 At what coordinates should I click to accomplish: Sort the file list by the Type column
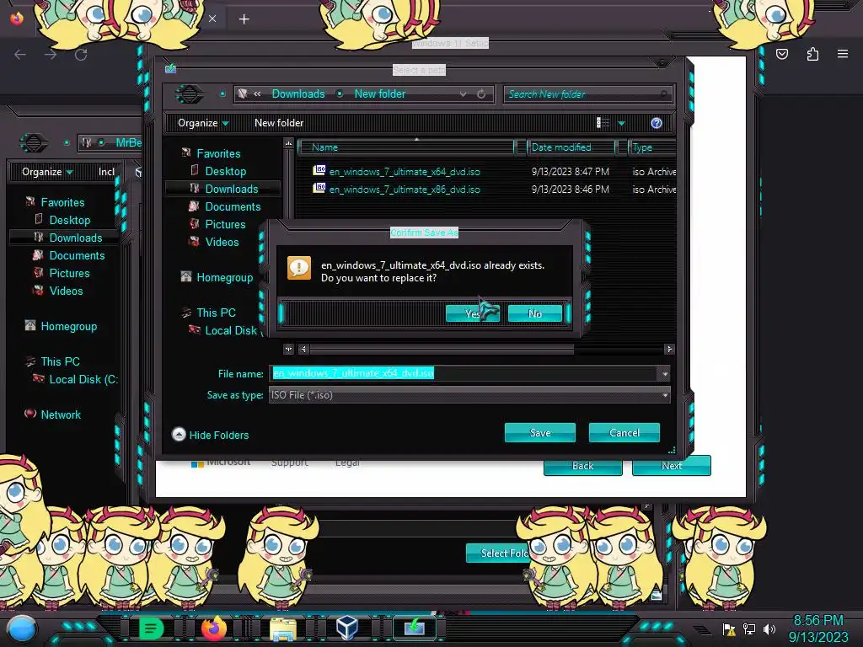coord(651,147)
